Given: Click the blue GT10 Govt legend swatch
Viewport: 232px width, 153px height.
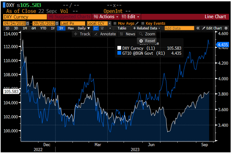Looking at the screenshot, I should point(119,53).
